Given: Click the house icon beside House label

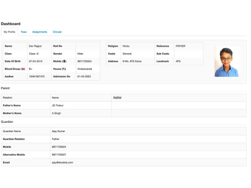Looking at the screenshot, I should (x=64, y=69).
